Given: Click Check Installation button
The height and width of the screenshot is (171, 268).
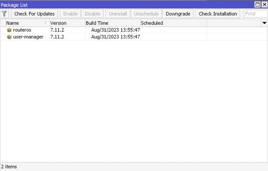Looking at the screenshot, I should coord(218,14).
